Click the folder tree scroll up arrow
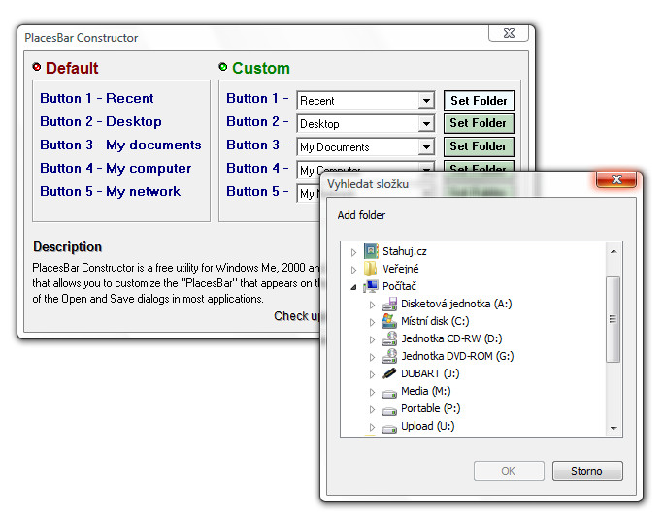 coord(614,251)
